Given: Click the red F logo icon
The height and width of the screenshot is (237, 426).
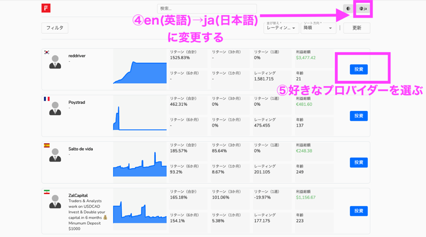Looking at the screenshot, I should coord(46,8).
